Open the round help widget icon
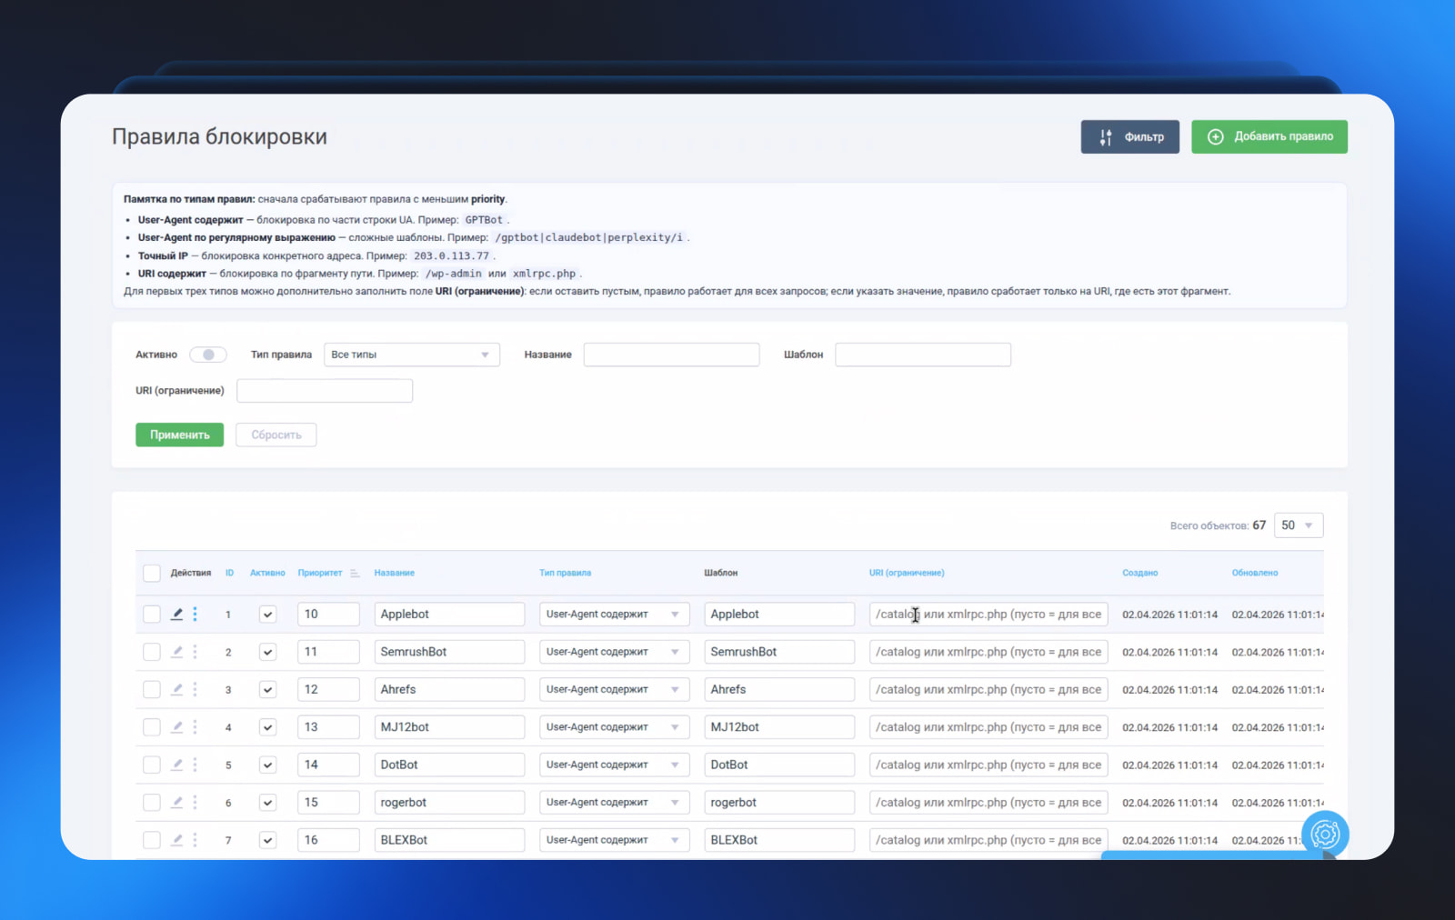 [x=1325, y=834]
